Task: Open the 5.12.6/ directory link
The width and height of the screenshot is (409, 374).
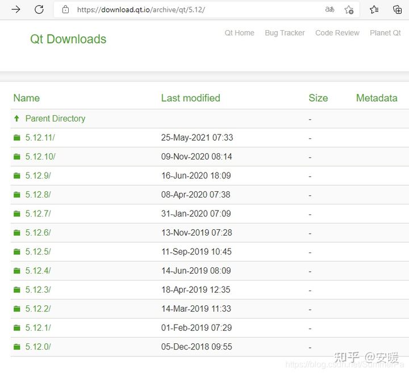Action: click(x=38, y=233)
